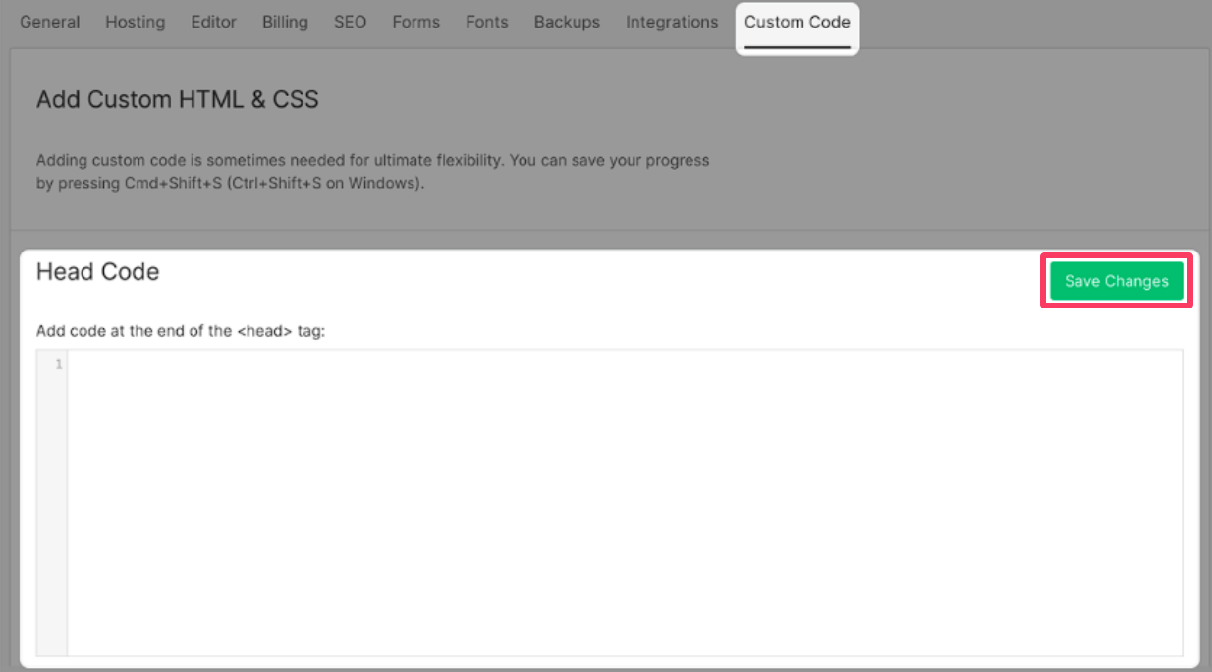
Task: Click the 'Add code at the end of the <head> tag' label
Action: 181,331
